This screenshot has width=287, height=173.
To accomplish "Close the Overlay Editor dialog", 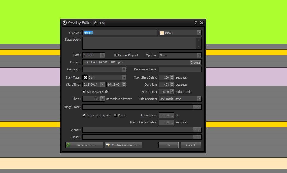I will 202,23.
